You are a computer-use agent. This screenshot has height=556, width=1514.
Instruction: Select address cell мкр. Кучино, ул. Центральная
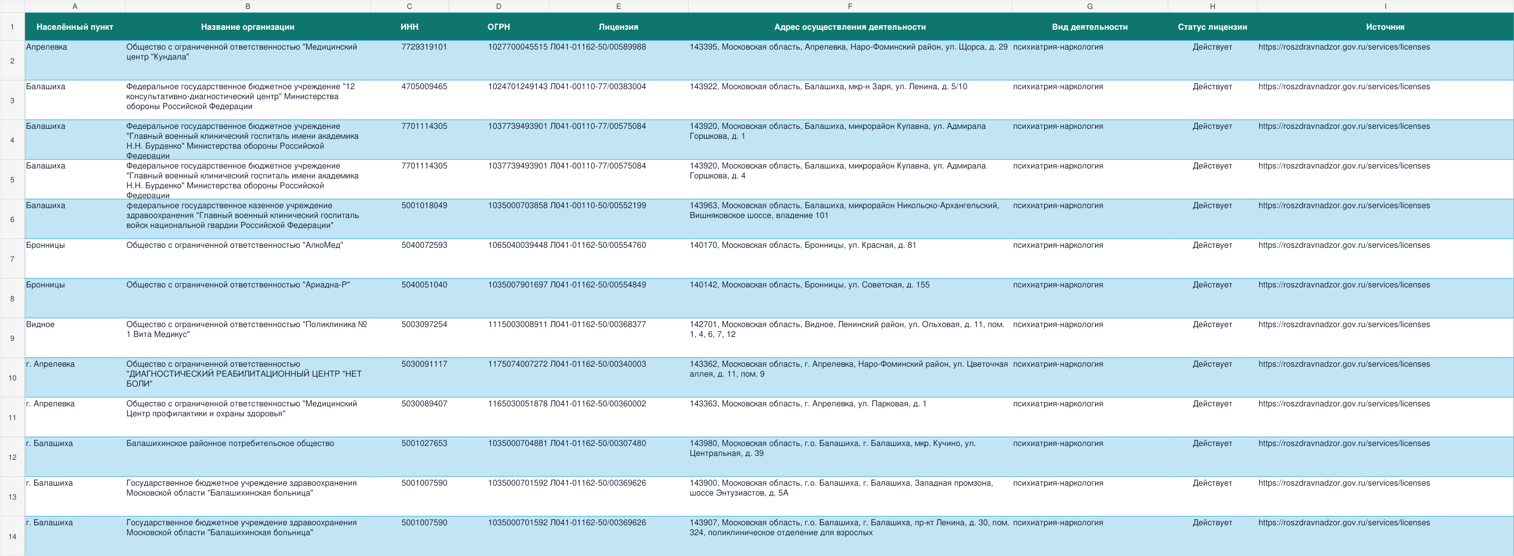850,457
